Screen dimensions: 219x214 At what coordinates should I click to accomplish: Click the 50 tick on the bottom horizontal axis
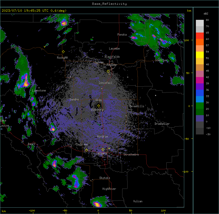point(131,210)
